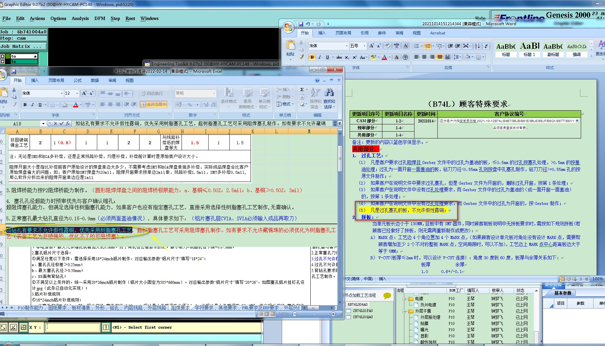Open the Excel font size dropdown
The width and height of the screenshot is (605, 346).
click(77, 93)
